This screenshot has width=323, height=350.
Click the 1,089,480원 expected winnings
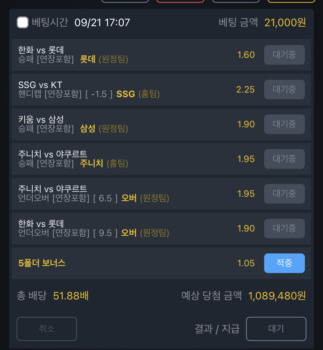277,296
